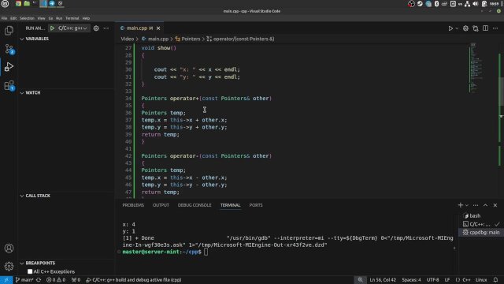Open editor more actions menu

pos(495,28)
